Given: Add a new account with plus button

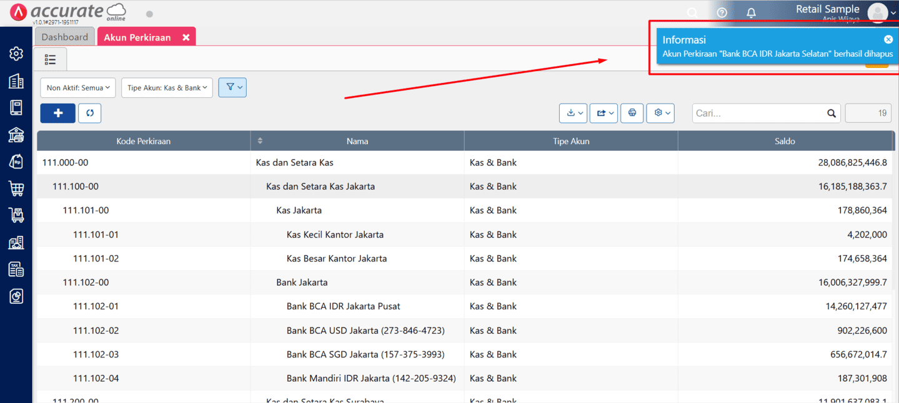Looking at the screenshot, I should coord(58,113).
